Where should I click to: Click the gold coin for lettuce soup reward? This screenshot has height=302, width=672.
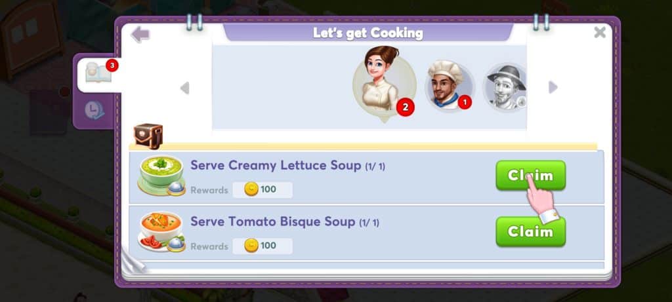click(251, 189)
